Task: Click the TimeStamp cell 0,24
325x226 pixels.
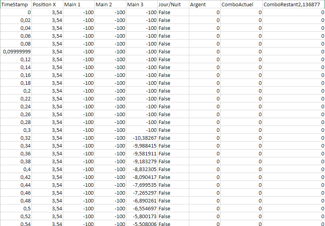Action: pyautogui.click(x=16, y=107)
